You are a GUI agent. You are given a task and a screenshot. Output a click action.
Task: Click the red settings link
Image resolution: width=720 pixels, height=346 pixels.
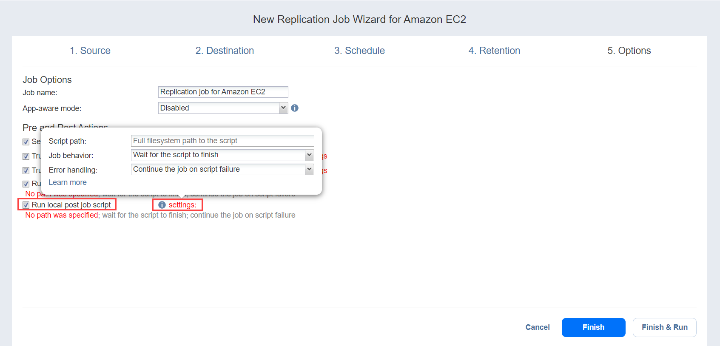182,205
